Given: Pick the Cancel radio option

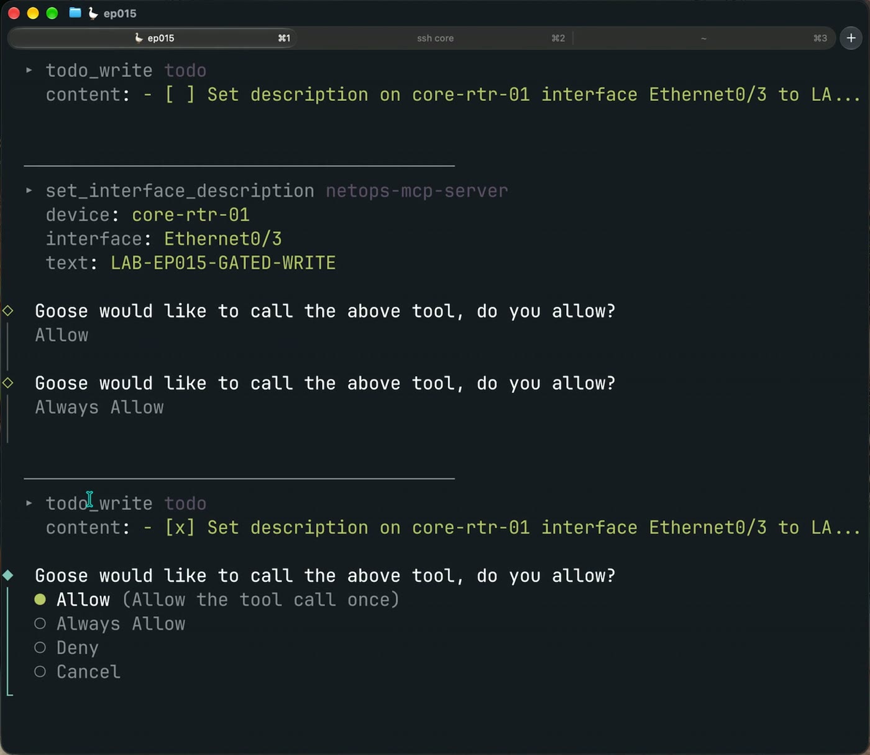Looking at the screenshot, I should click(40, 672).
